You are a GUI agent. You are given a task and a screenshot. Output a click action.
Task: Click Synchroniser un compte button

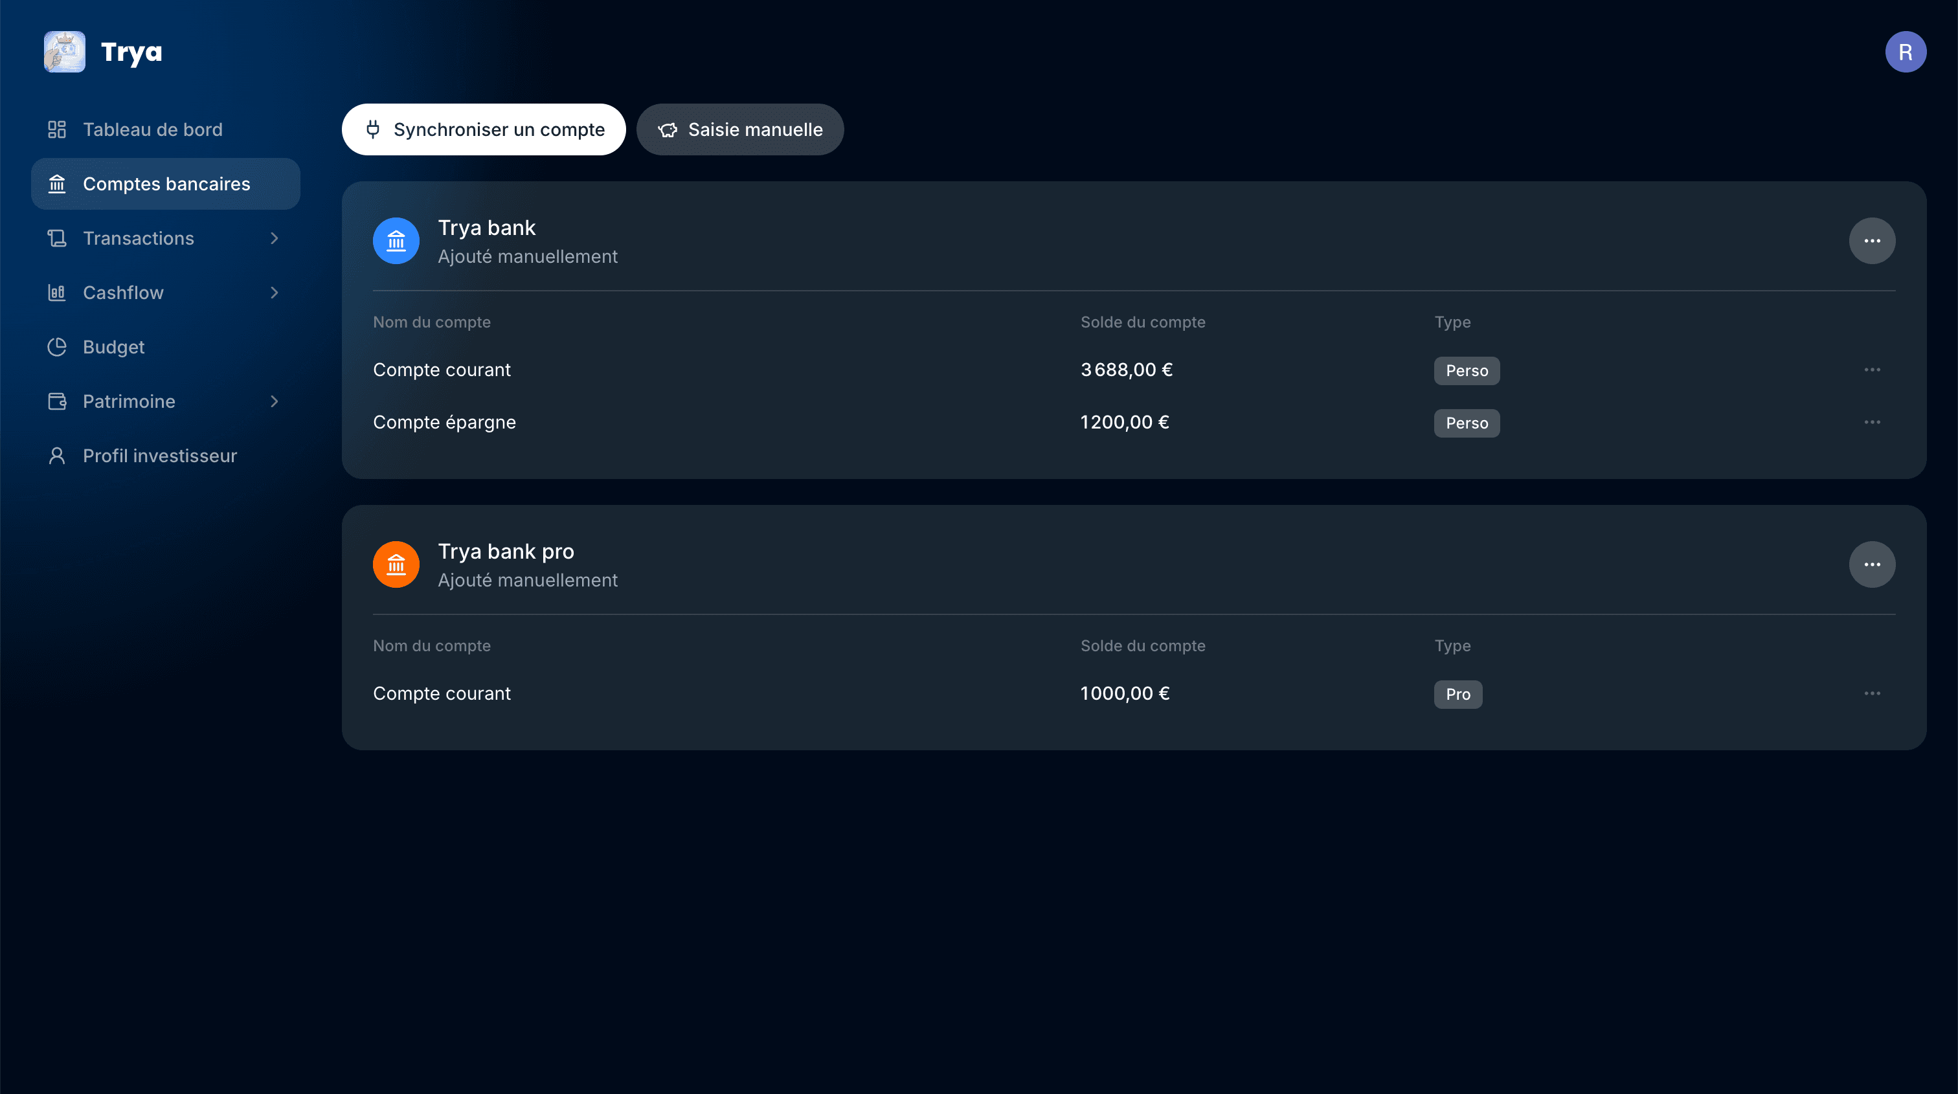[484, 130]
